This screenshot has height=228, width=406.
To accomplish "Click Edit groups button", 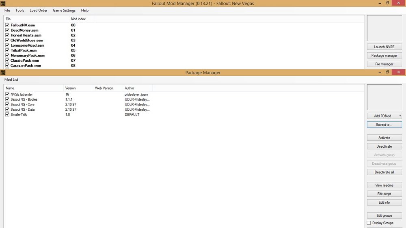I will pyautogui.click(x=384, y=215).
